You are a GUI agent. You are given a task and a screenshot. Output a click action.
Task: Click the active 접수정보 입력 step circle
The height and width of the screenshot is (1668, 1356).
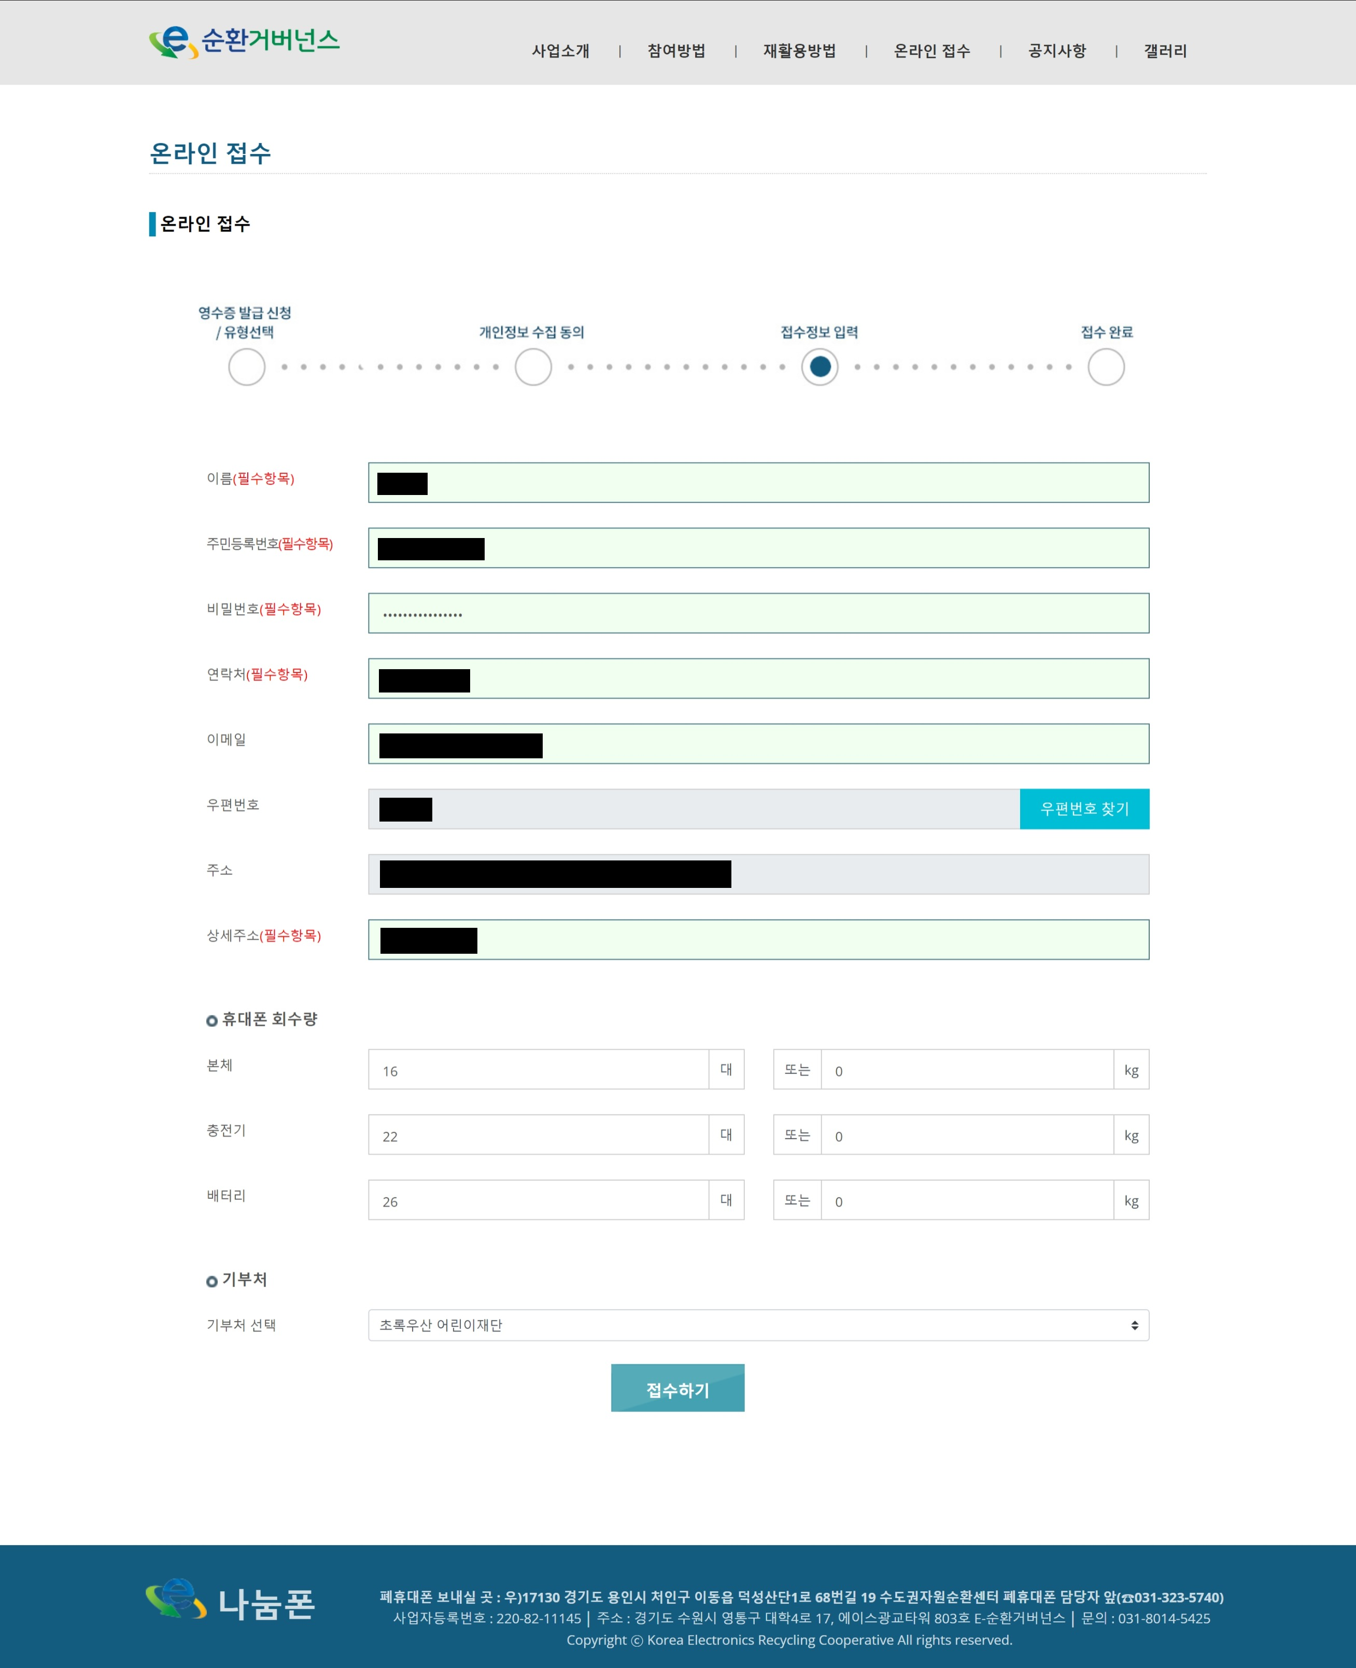(x=820, y=367)
